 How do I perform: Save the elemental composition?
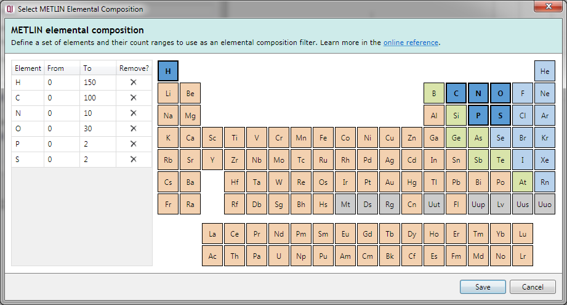coord(483,287)
